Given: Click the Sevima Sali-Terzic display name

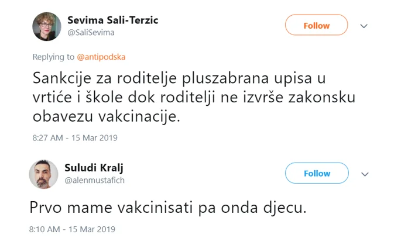Looking at the screenshot, I should point(113,20).
